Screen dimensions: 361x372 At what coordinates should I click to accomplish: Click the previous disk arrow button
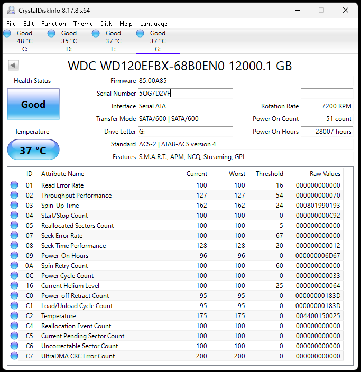(13, 65)
